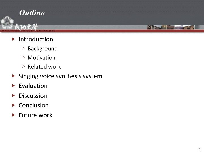Click the Chinese calligraphy university name
The width and height of the screenshot is (204, 153).
(26, 27)
